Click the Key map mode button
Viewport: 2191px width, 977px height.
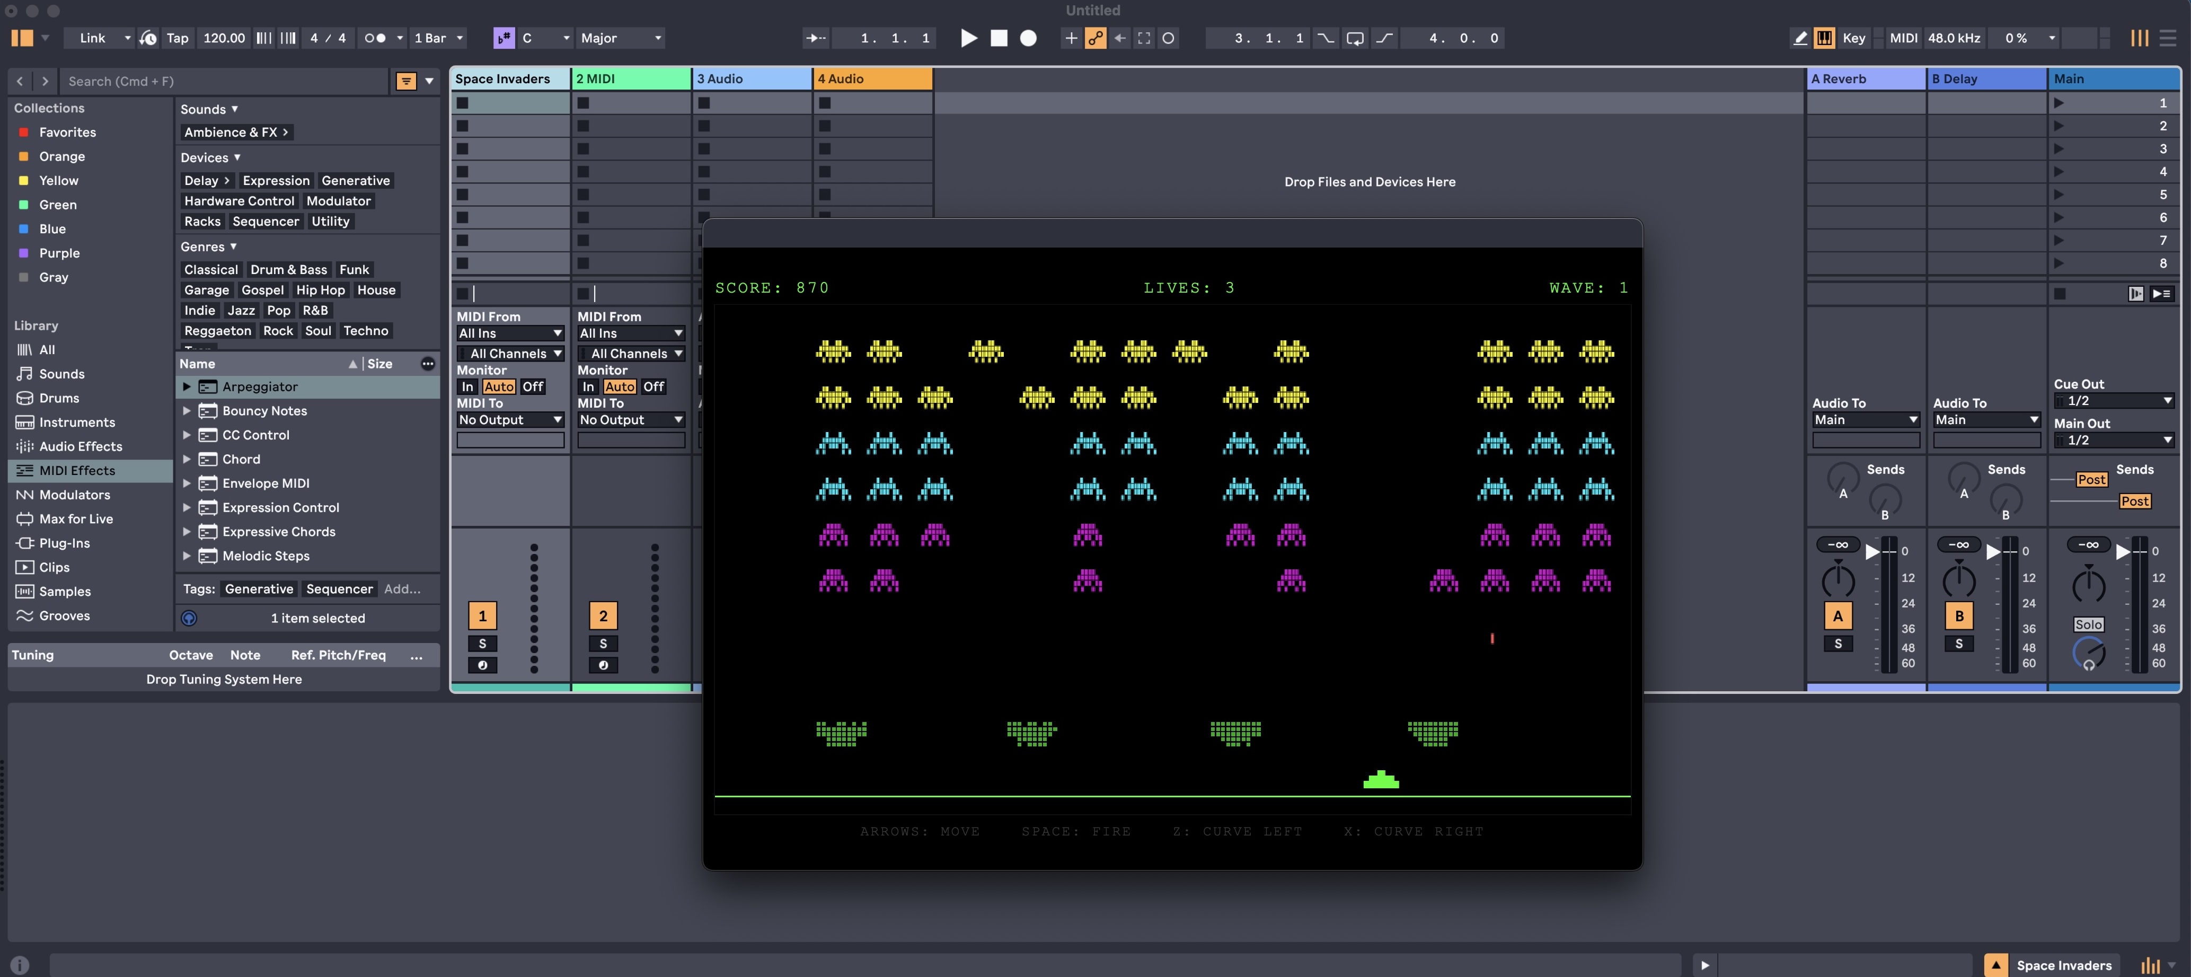pyautogui.click(x=1854, y=38)
